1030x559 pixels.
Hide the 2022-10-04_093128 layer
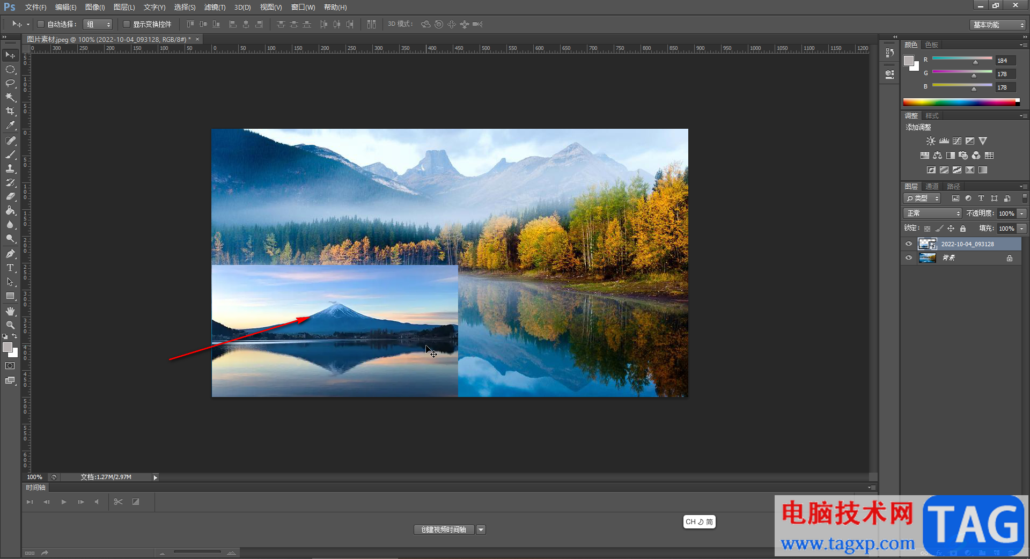909,244
